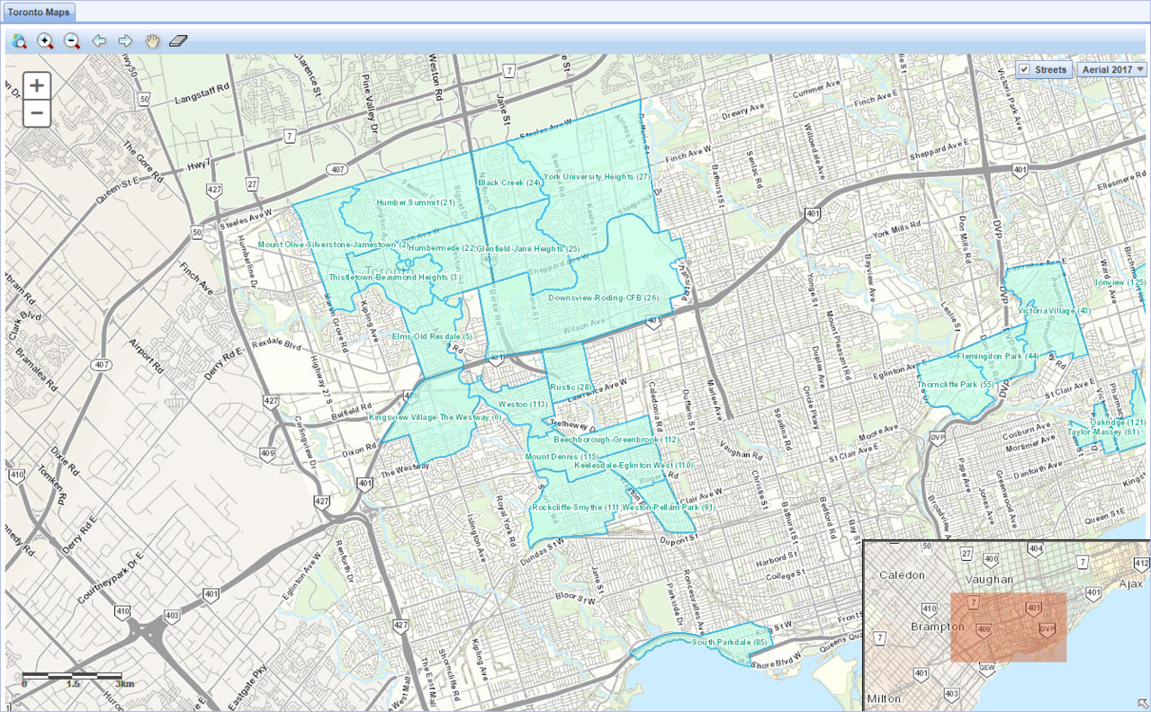This screenshot has height=712, width=1151.
Task: Select the zoom out magnifier tool
Action: [x=72, y=41]
